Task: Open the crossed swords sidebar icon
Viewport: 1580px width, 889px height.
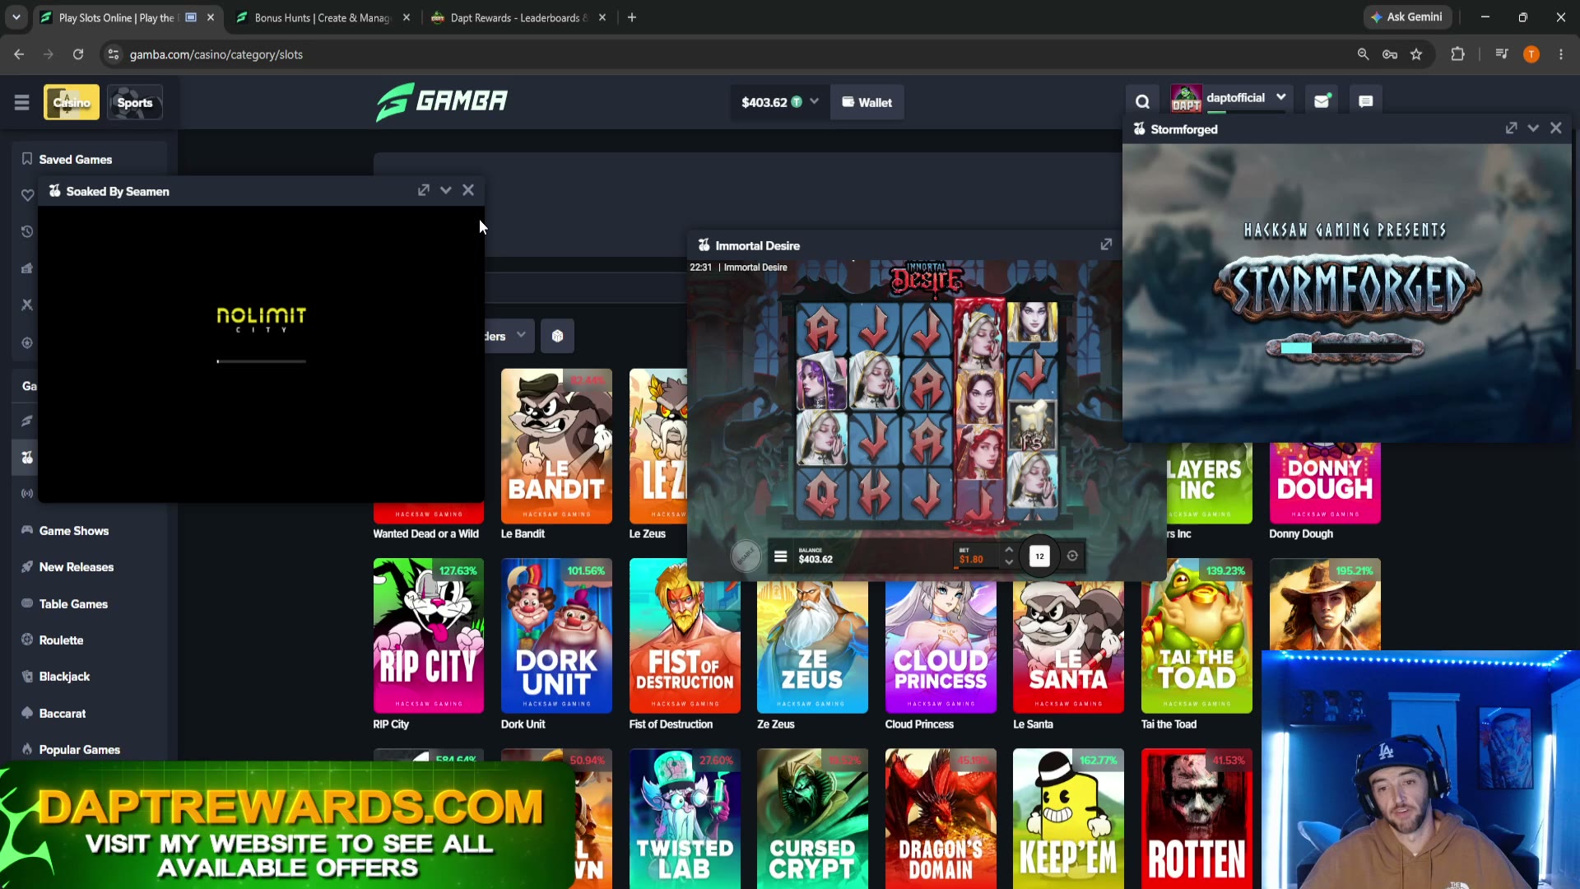Action: click(x=27, y=305)
